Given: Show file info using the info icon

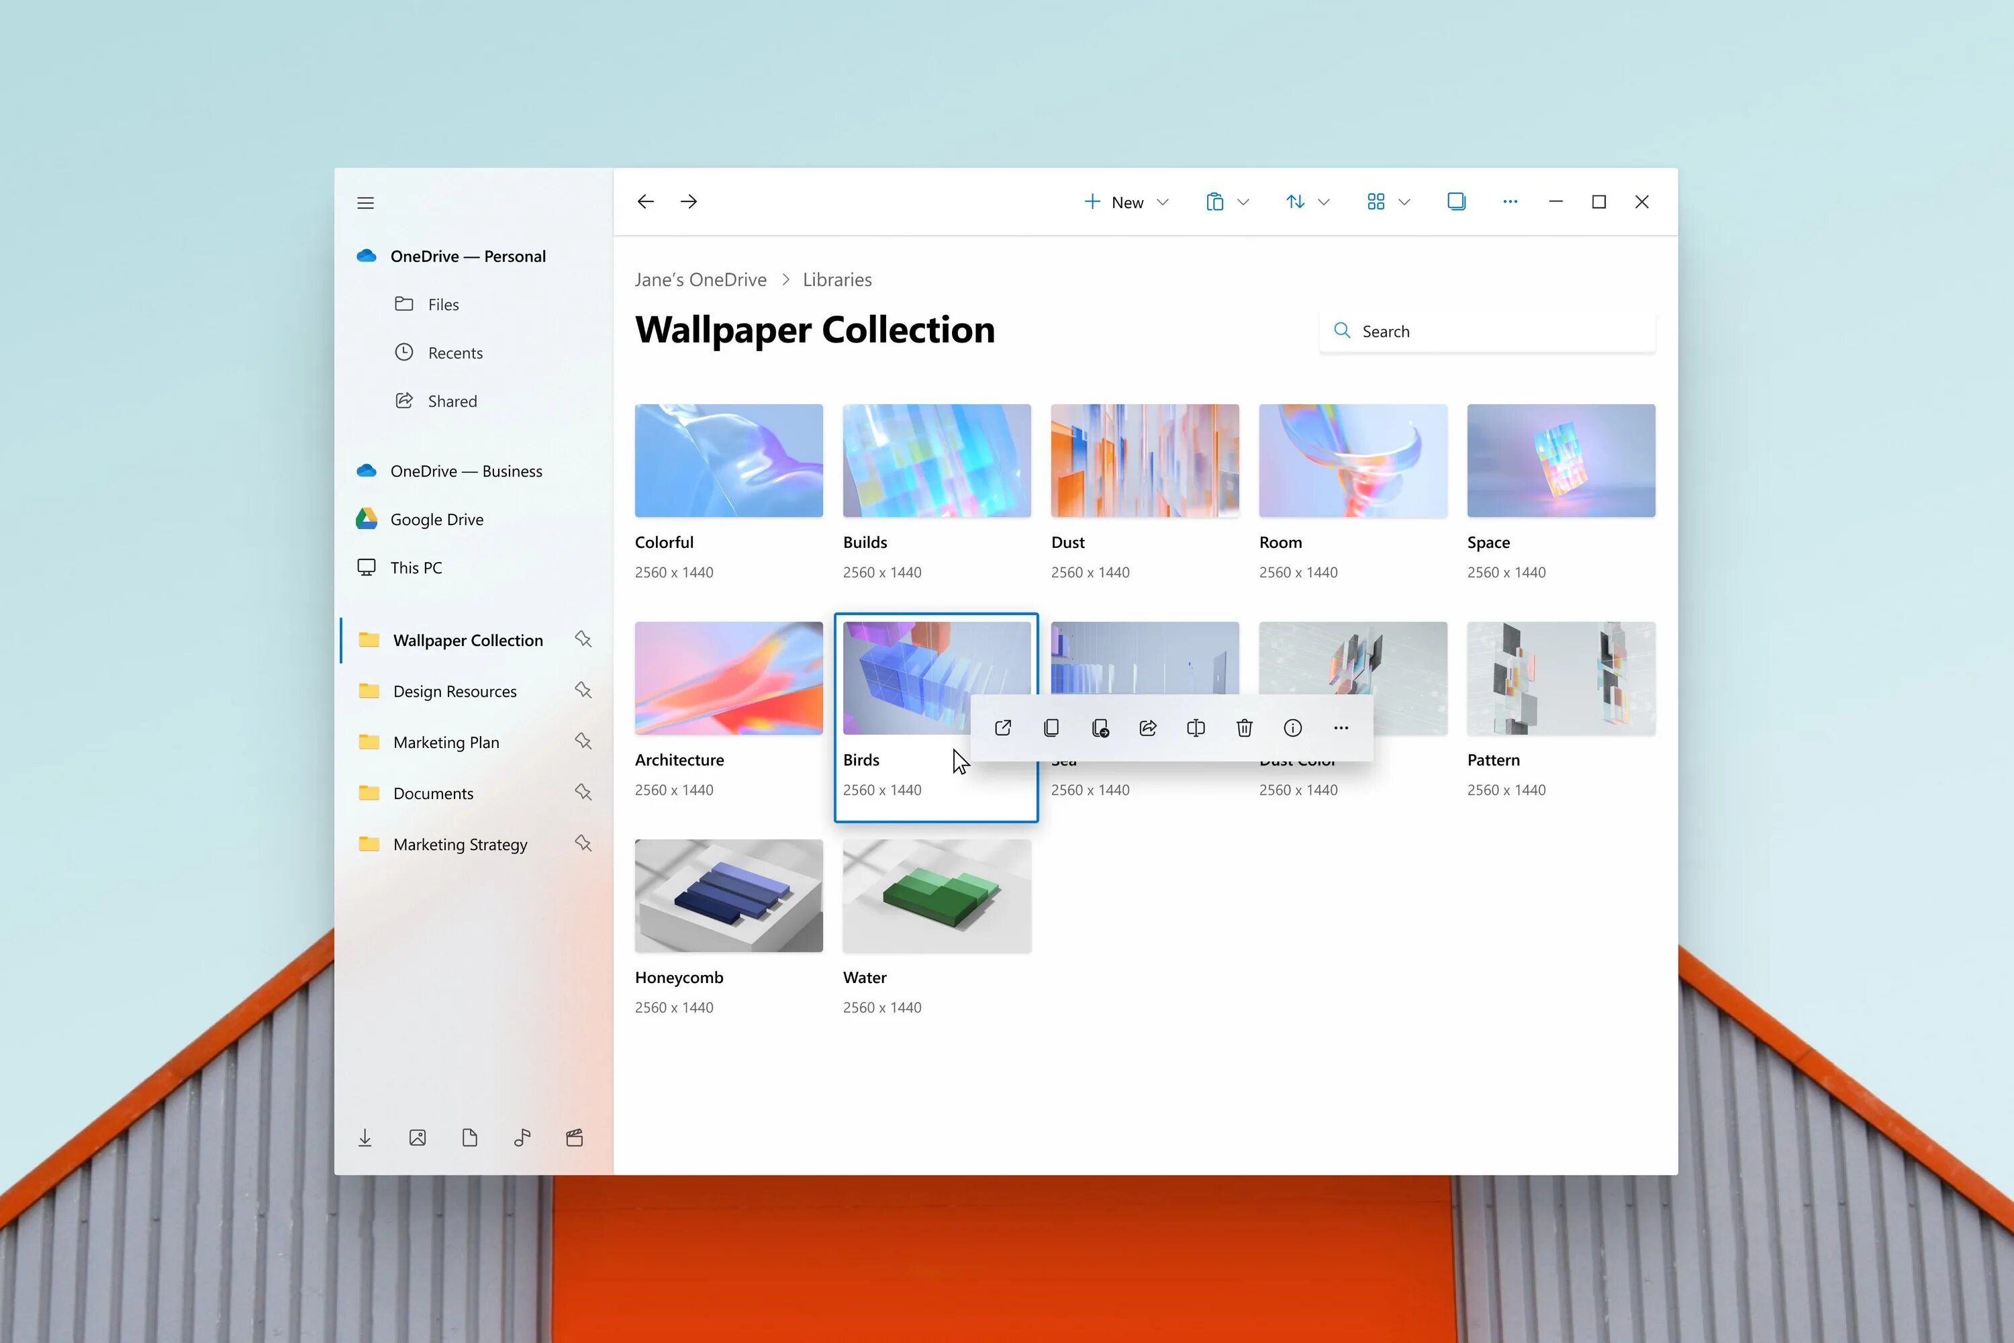Looking at the screenshot, I should 1293,728.
